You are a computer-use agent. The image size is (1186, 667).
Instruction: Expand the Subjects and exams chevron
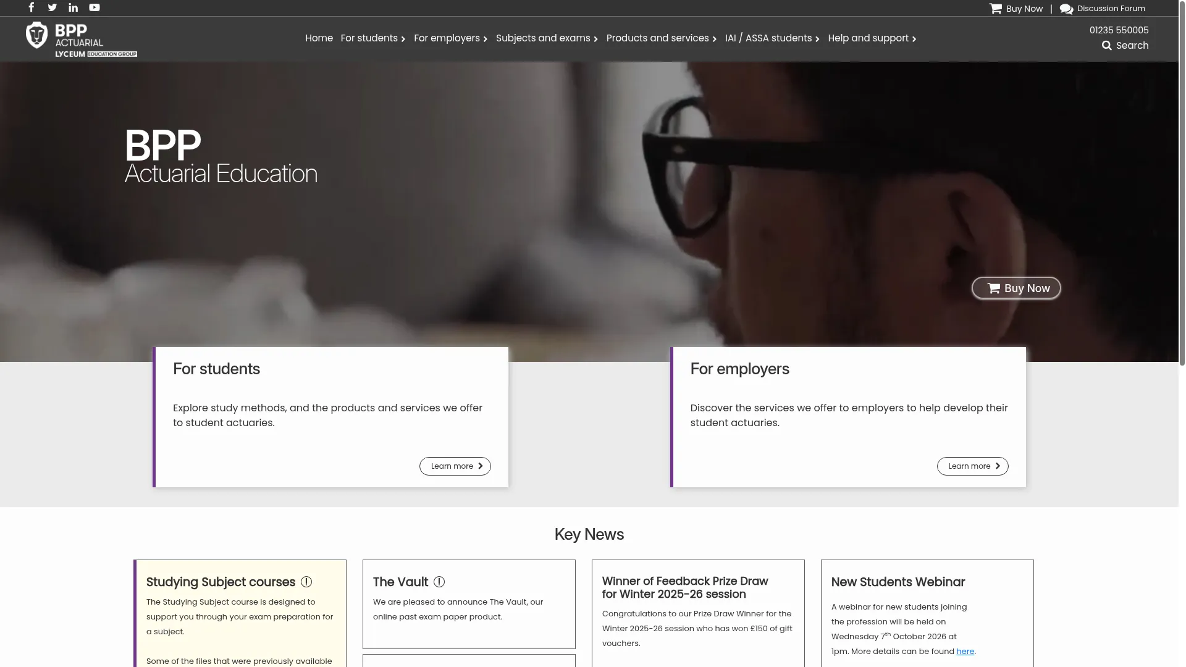click(x=596, y=39)
